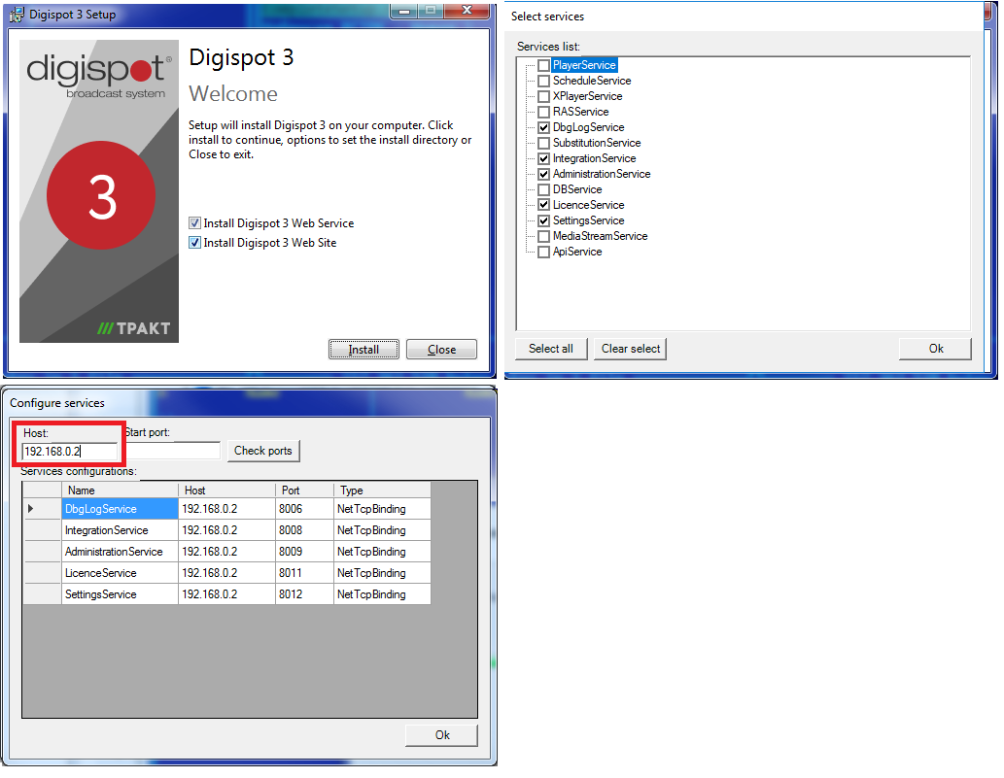Click the row header of IntegrationService row

(x=42, y=530)
